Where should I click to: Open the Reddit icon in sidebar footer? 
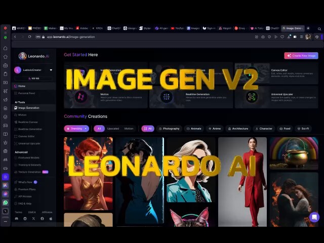(x=25, y=219)
